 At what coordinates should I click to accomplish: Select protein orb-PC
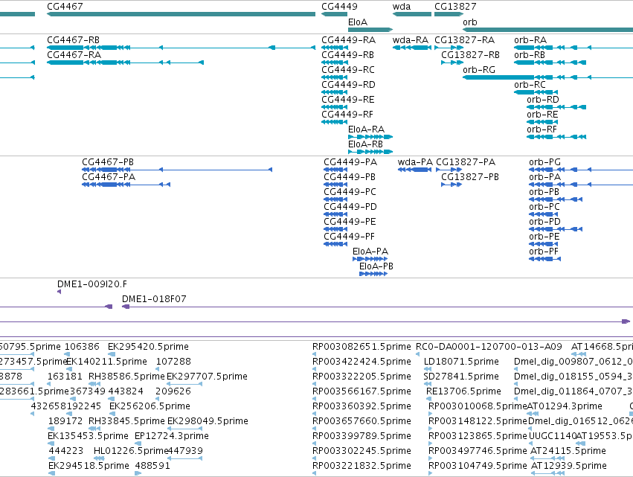pos(544,214)
